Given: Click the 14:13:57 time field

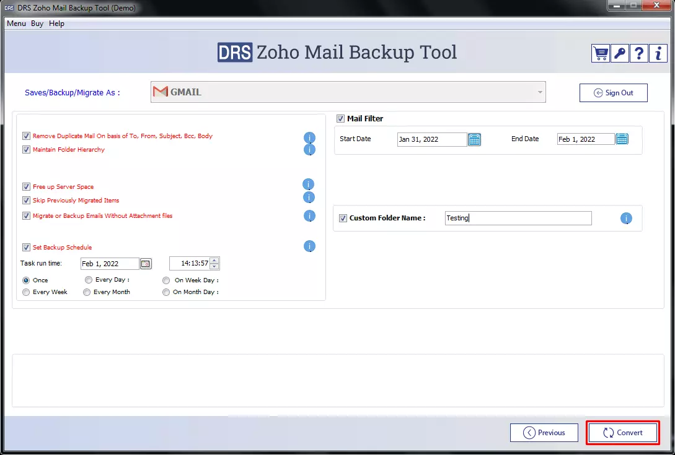Looking at the screenshot, I should (190, 263).
